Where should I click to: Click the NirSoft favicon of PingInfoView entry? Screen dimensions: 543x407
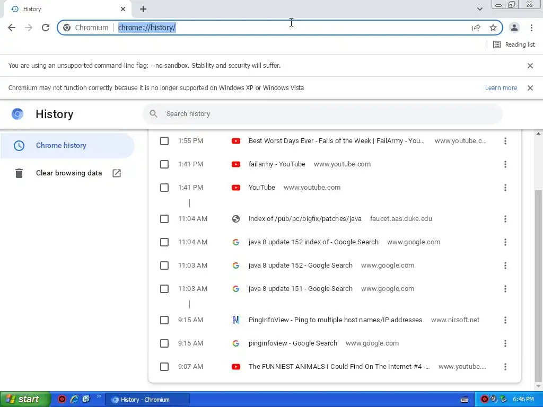pos(236,320)
